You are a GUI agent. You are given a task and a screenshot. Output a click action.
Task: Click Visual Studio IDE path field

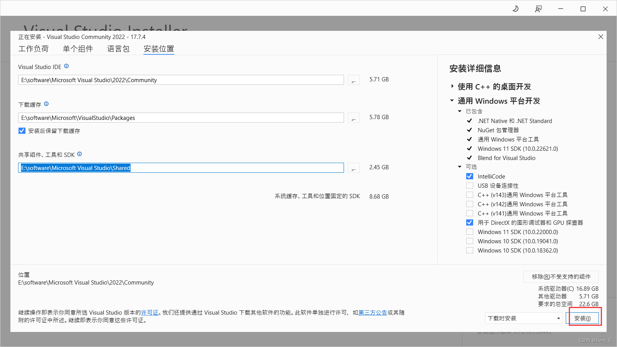(x=181, y=80)
